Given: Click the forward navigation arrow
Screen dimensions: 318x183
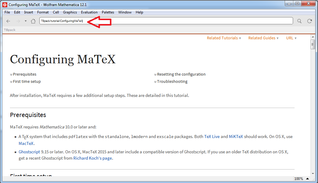Looking at the screenshot, I should pos(18,21).
